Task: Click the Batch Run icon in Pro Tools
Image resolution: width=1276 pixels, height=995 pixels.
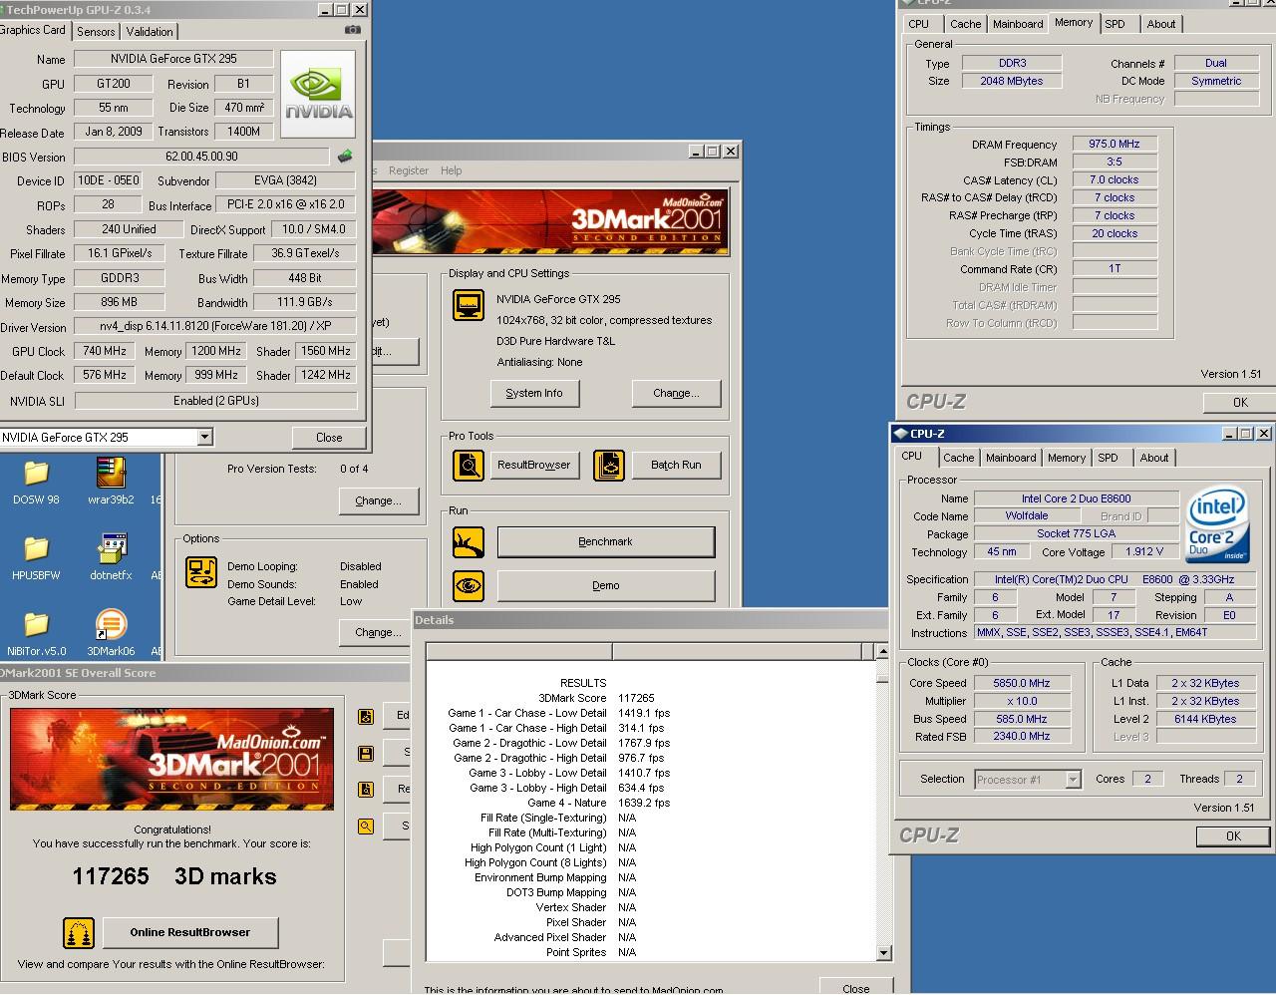Action: pos(609,466)
